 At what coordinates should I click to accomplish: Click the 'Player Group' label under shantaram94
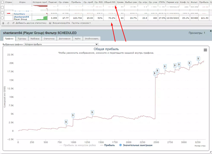click(x=20, y=19)
